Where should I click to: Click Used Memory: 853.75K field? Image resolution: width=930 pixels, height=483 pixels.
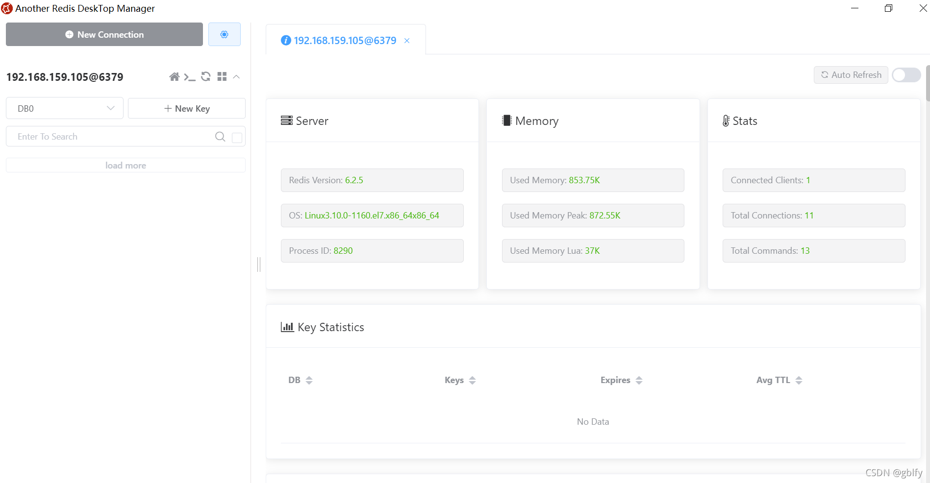click(593, 180)
